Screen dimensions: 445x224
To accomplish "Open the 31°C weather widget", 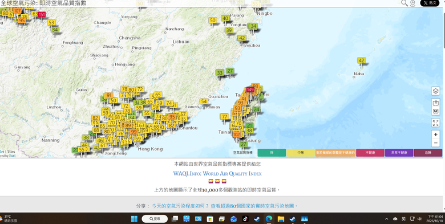I will [x=9, y=219].
